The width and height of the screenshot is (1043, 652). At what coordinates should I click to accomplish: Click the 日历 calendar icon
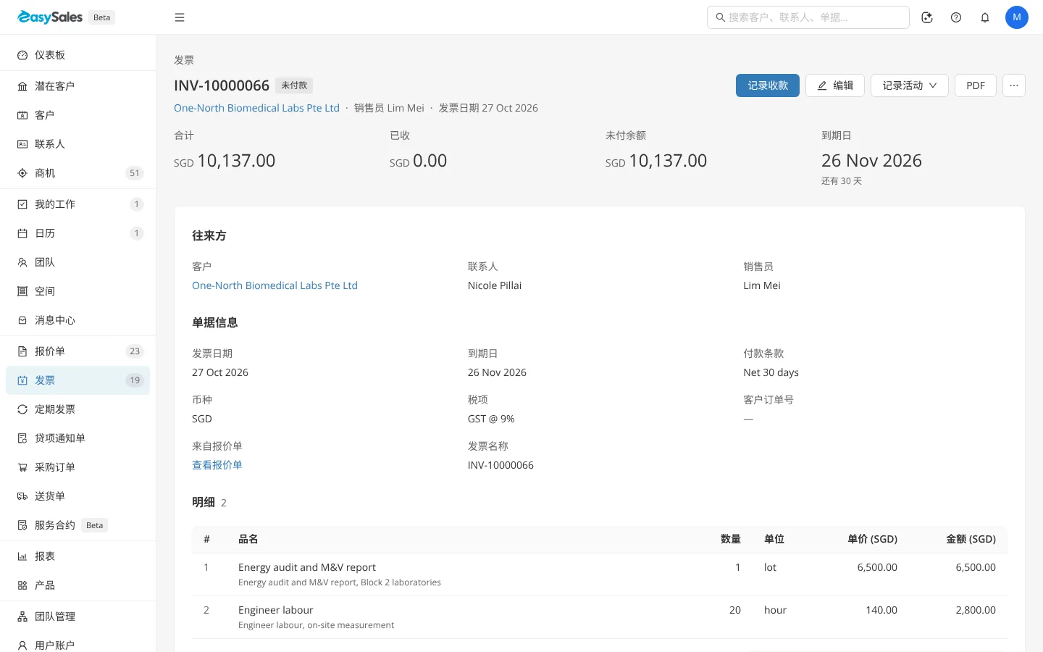point(22,233)
